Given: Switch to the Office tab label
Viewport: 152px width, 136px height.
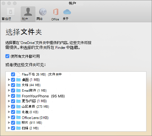Looking at the screenshot, I should (x=55, y=19).
